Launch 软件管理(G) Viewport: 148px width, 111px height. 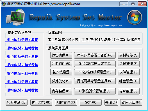(x=129, y=72)
